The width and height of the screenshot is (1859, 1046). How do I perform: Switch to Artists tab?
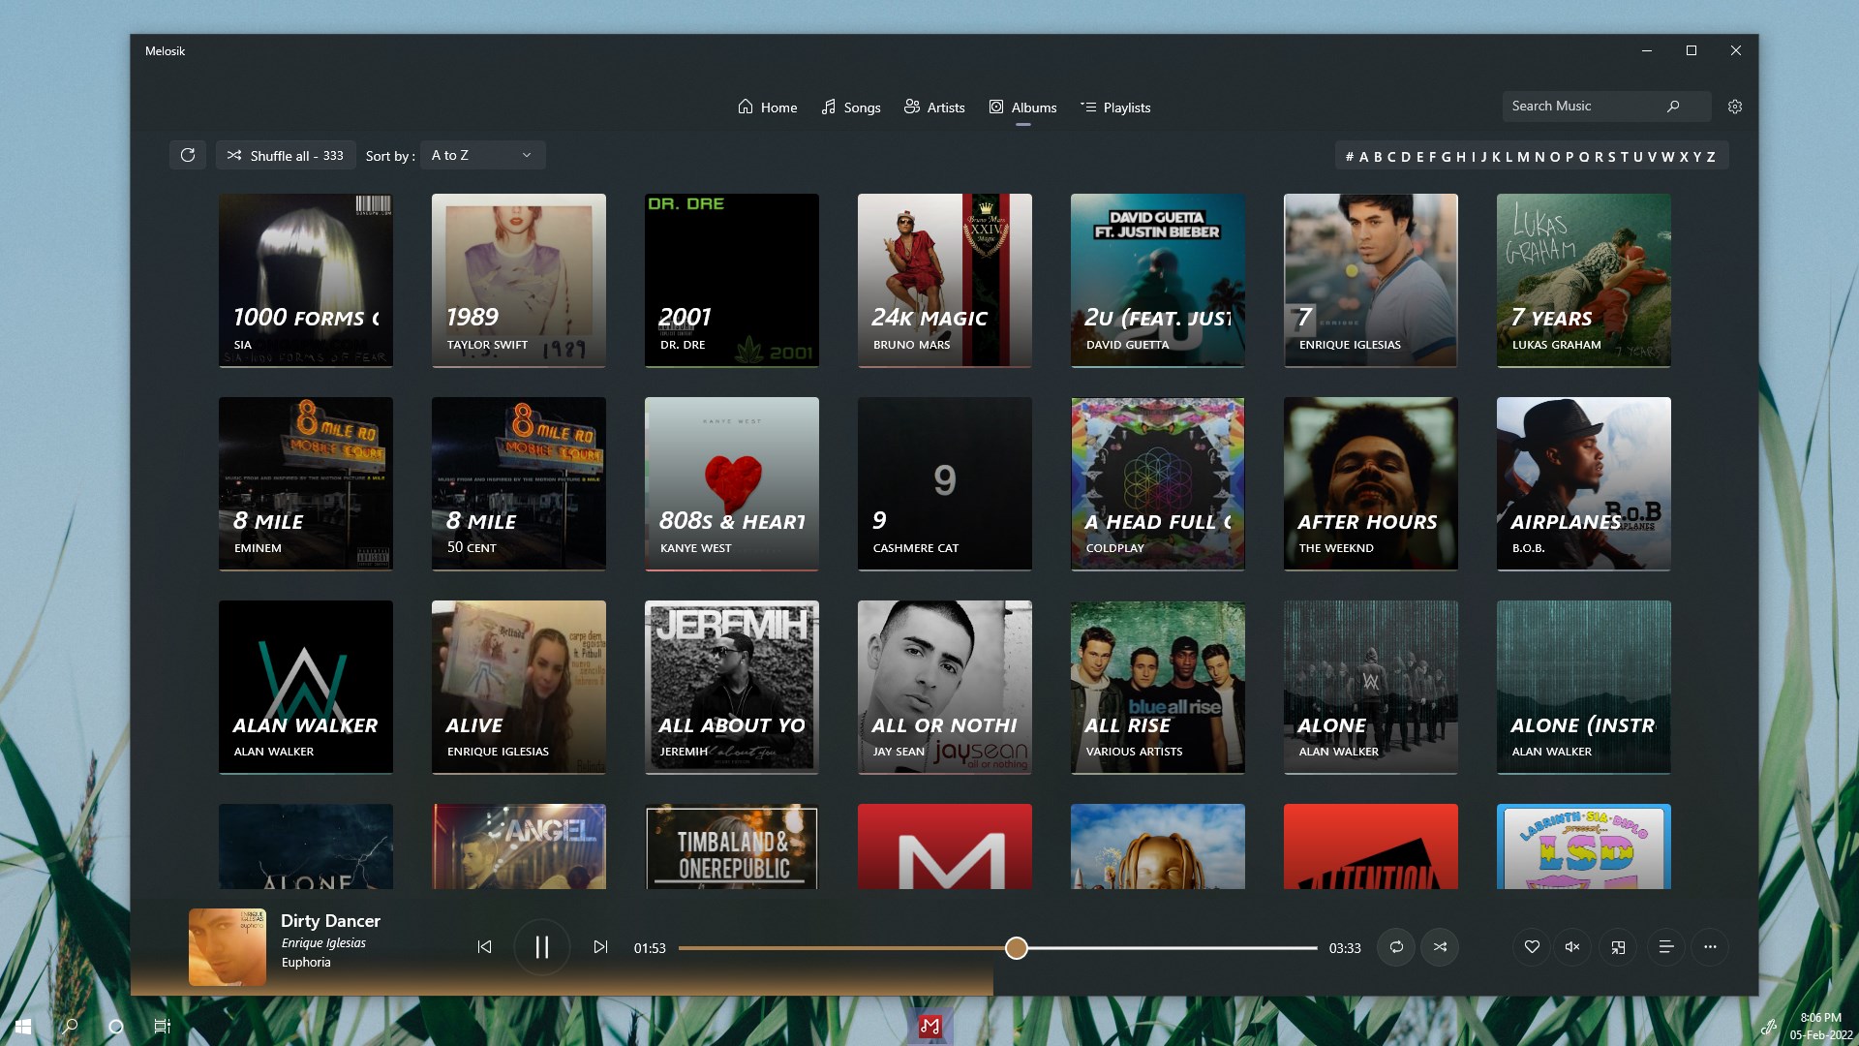click(934, 108)
